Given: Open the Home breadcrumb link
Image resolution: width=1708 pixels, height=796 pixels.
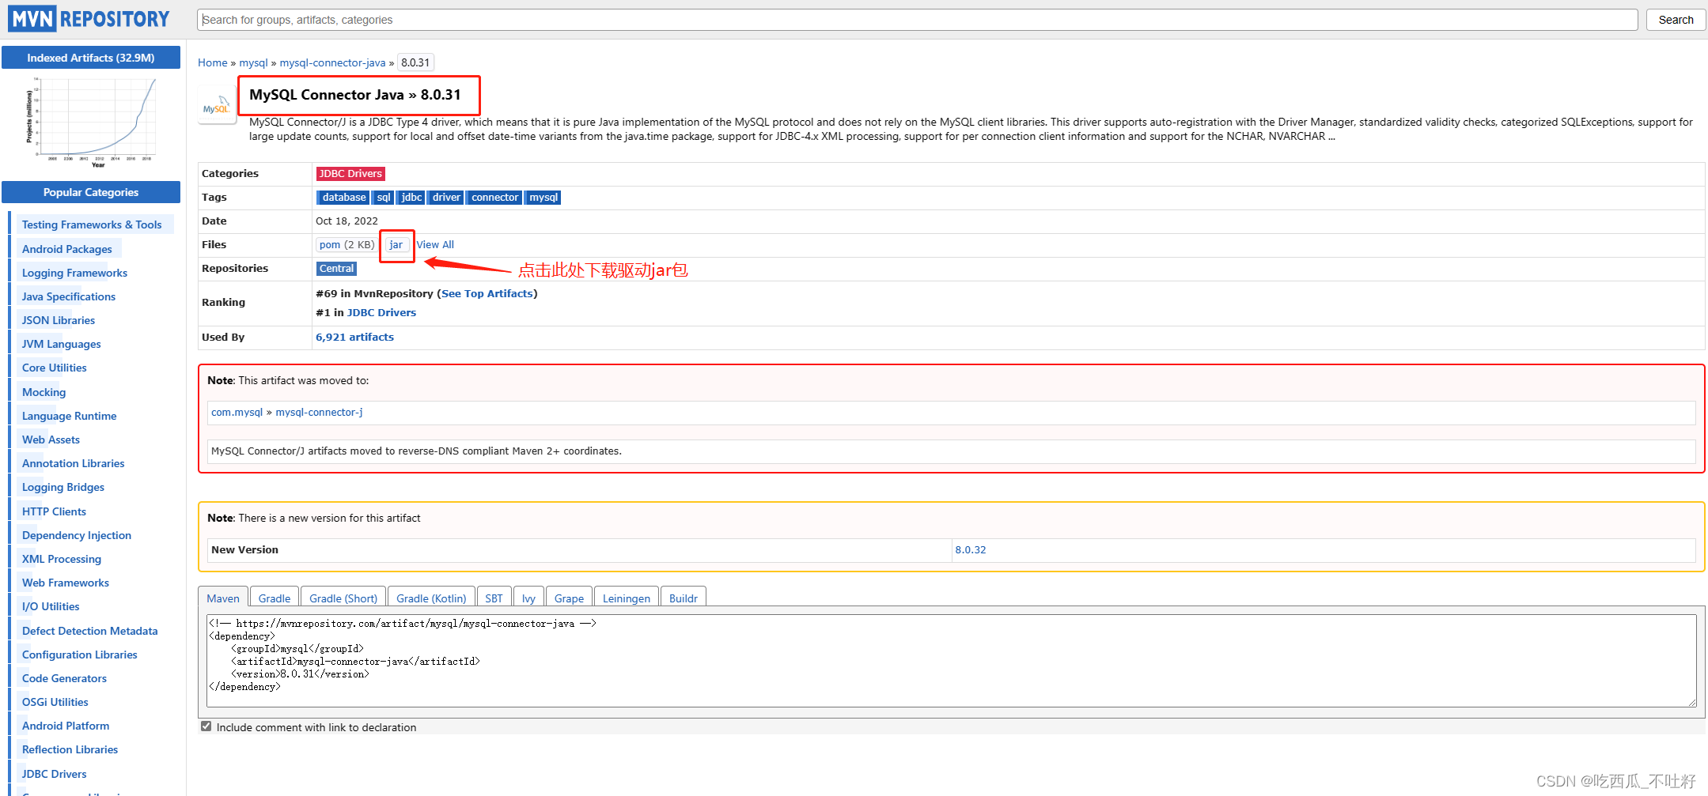Looking at the screenshot, I should (x=213, y=62).
